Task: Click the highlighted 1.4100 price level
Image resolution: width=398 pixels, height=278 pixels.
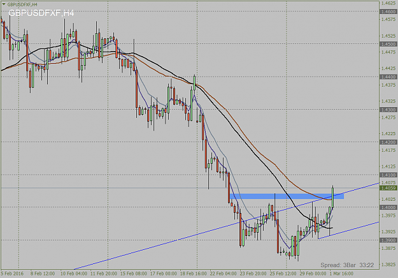Action: click(388, 175)
